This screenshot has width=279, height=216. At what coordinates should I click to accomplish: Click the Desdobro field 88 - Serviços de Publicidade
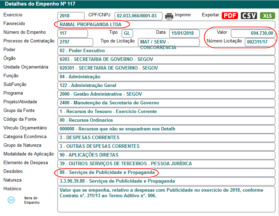pyautogui.click(x=166, y=173)
